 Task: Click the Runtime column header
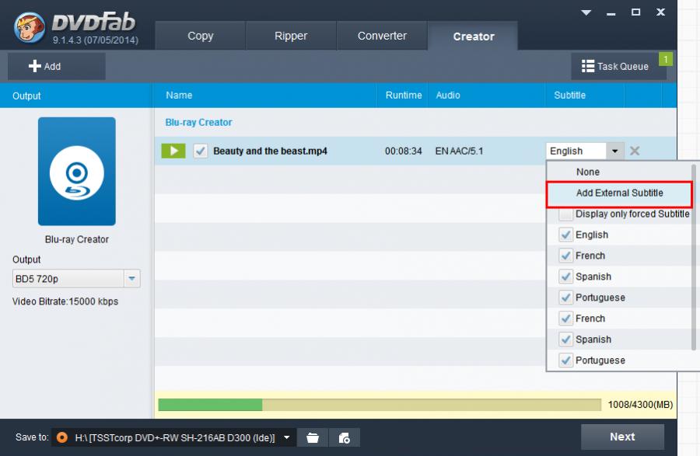coord(404,96)
